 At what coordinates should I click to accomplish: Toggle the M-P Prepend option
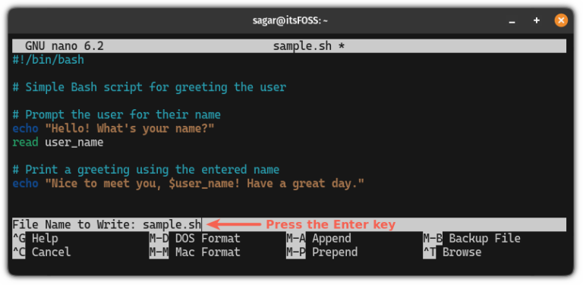click(322, 252)
